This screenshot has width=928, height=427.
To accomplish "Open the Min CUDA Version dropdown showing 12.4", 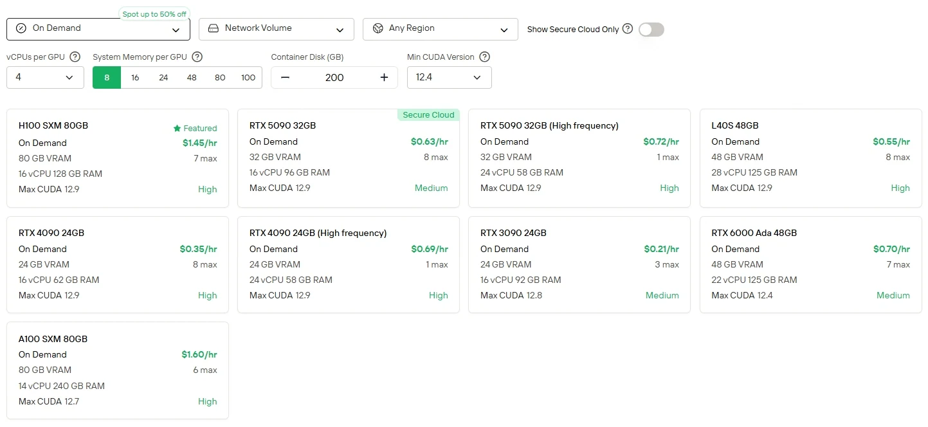I will [x=450, y=77].
